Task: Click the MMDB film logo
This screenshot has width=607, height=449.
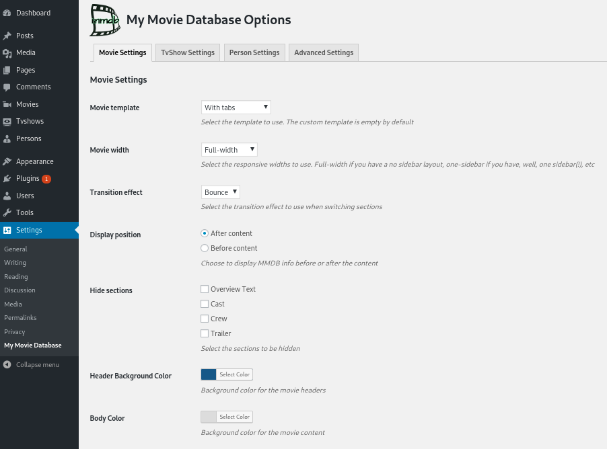Action: click(104, 20)
